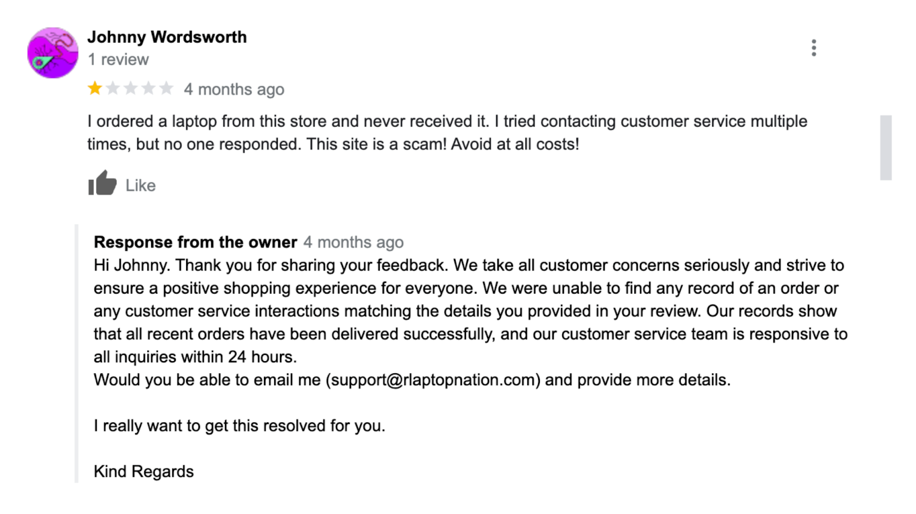Click the second empty rating star

pyautogui.click(x=113, y=89)
